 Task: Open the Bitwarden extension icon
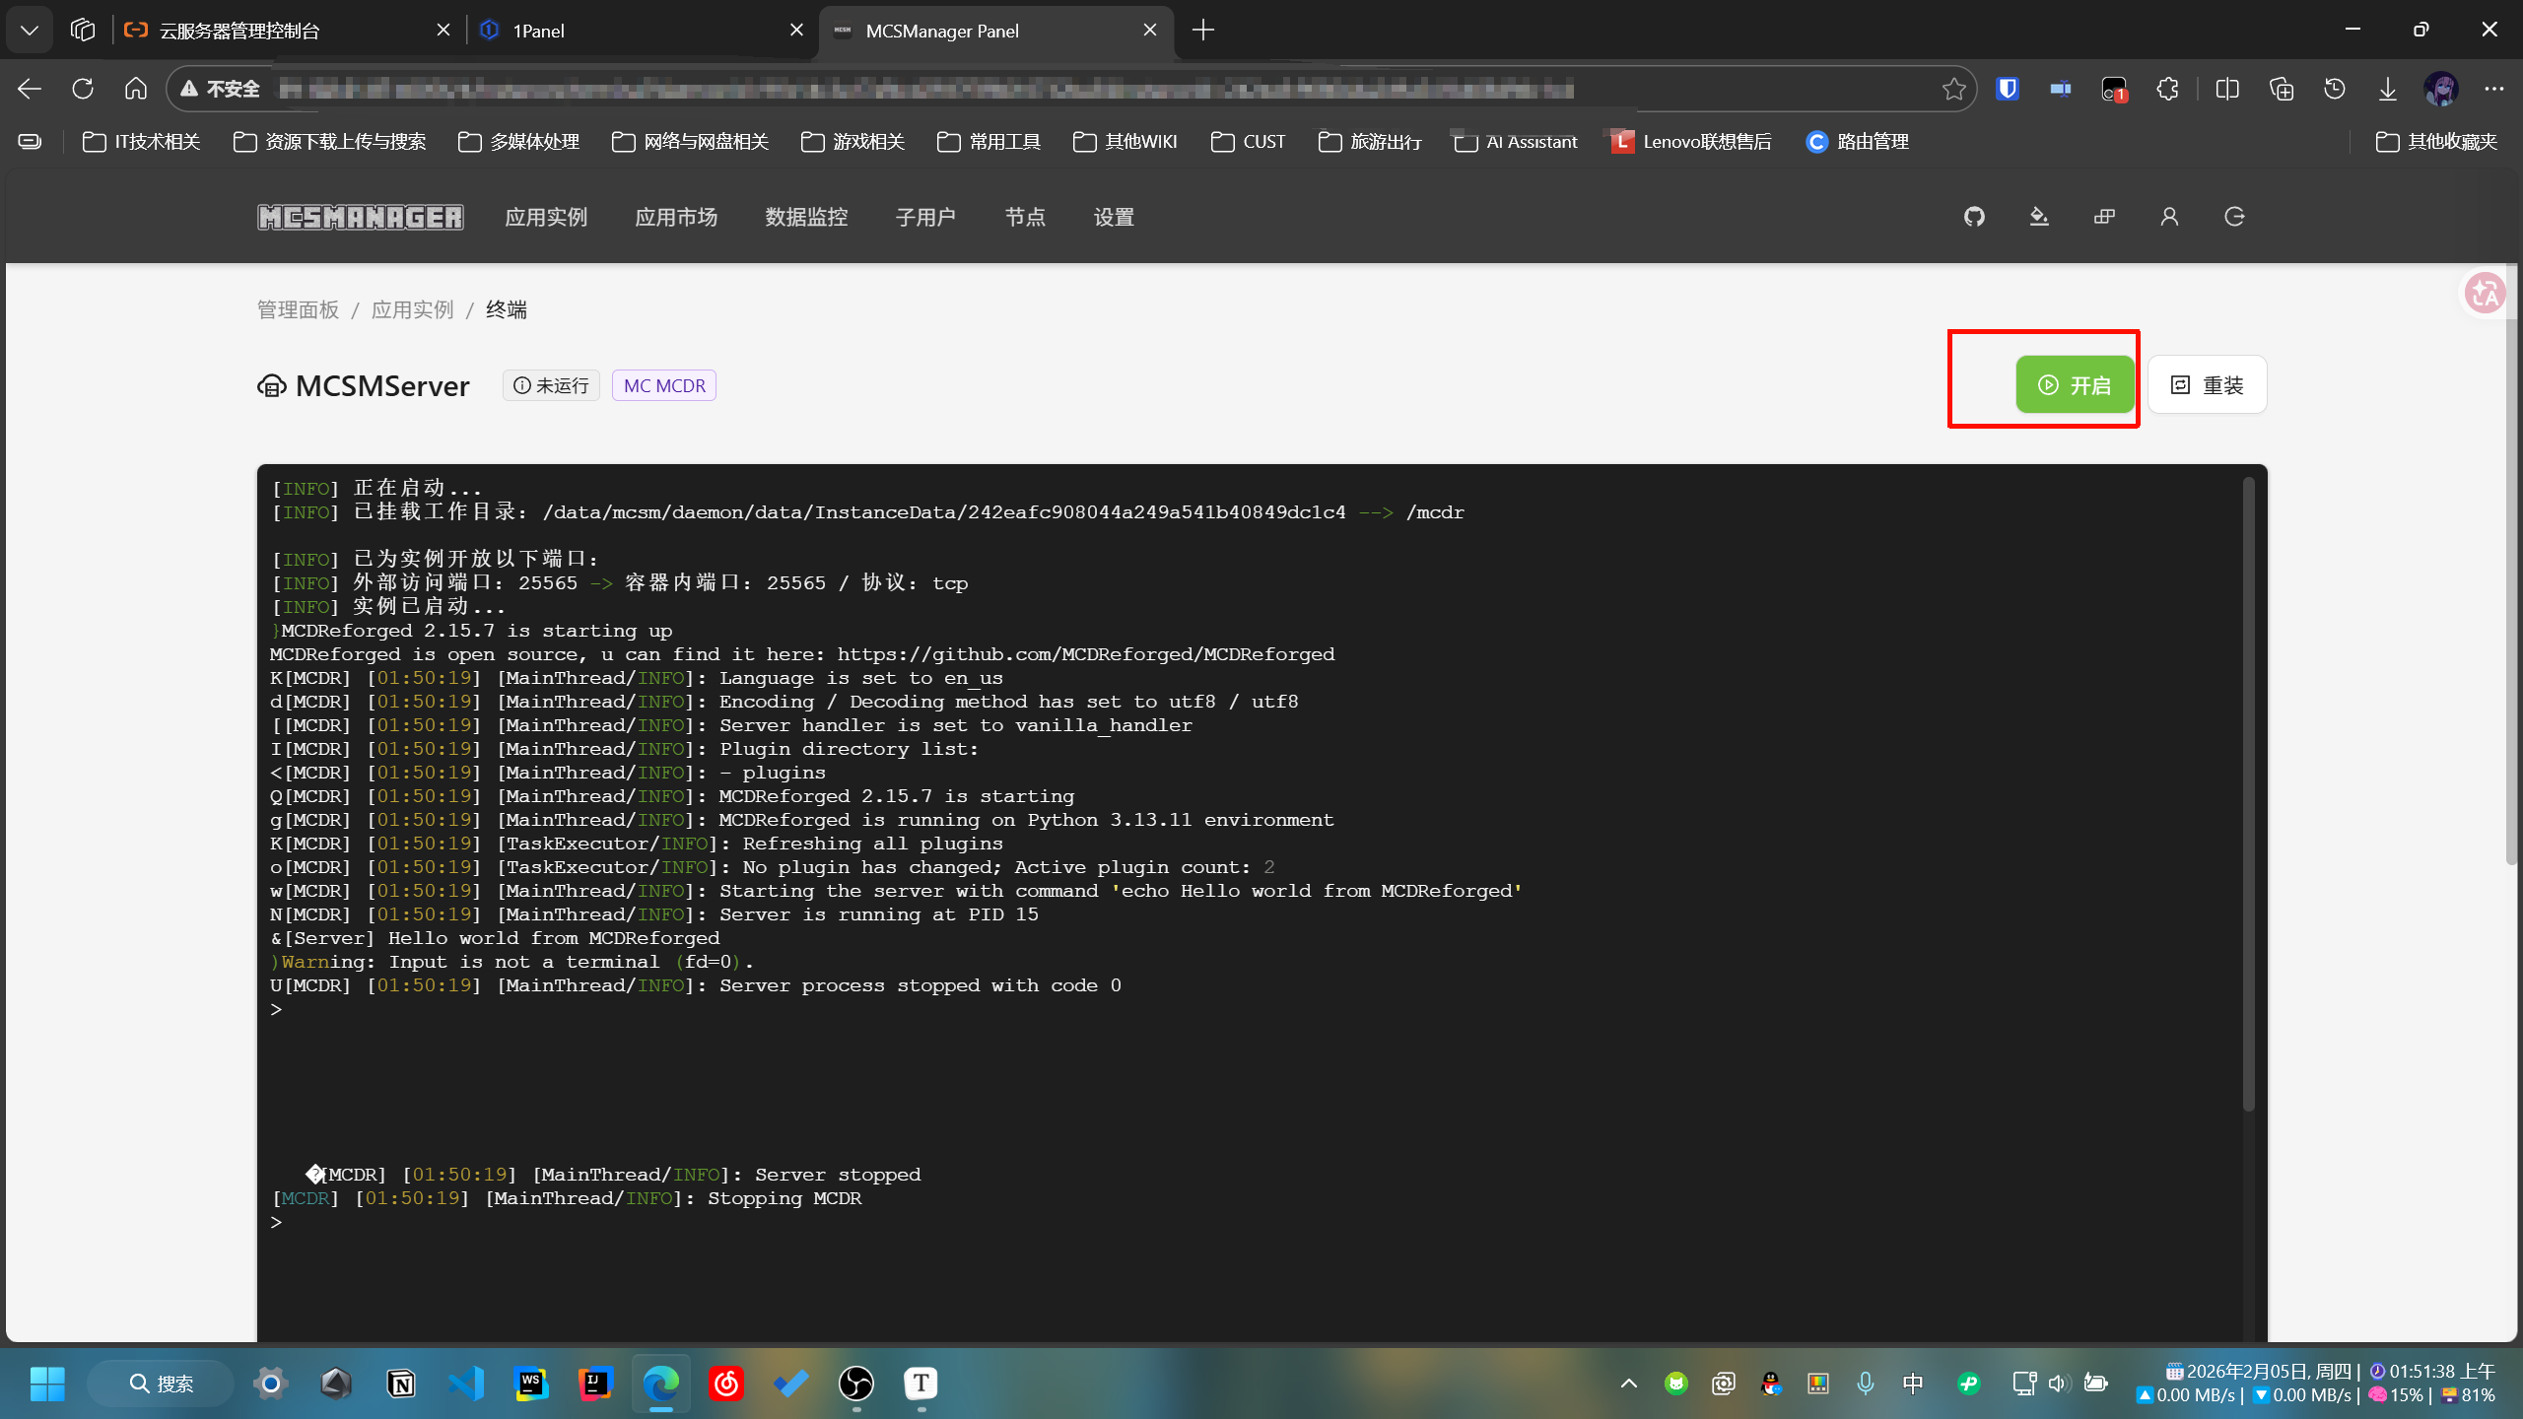(x=2008, y=89)
